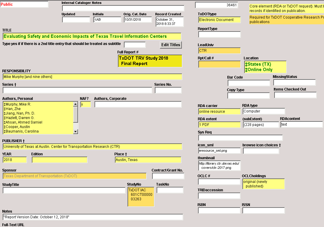Select the Items Checked Out field
The width and height of the screenshot is (324, 227).
(x=295, y=95)
